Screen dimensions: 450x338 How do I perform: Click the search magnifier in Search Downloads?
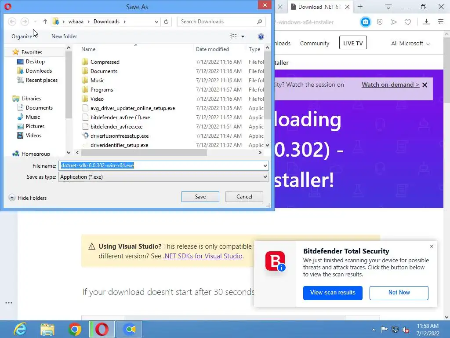[x=259, y=22]
